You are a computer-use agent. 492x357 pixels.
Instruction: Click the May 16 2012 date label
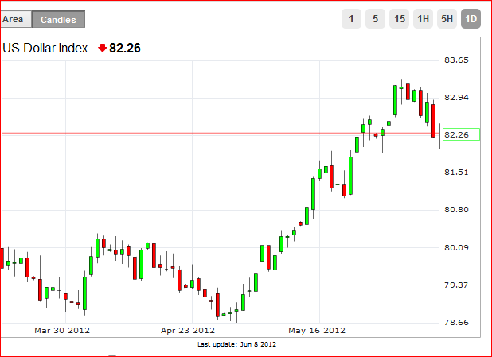click(x=317, y=330)
